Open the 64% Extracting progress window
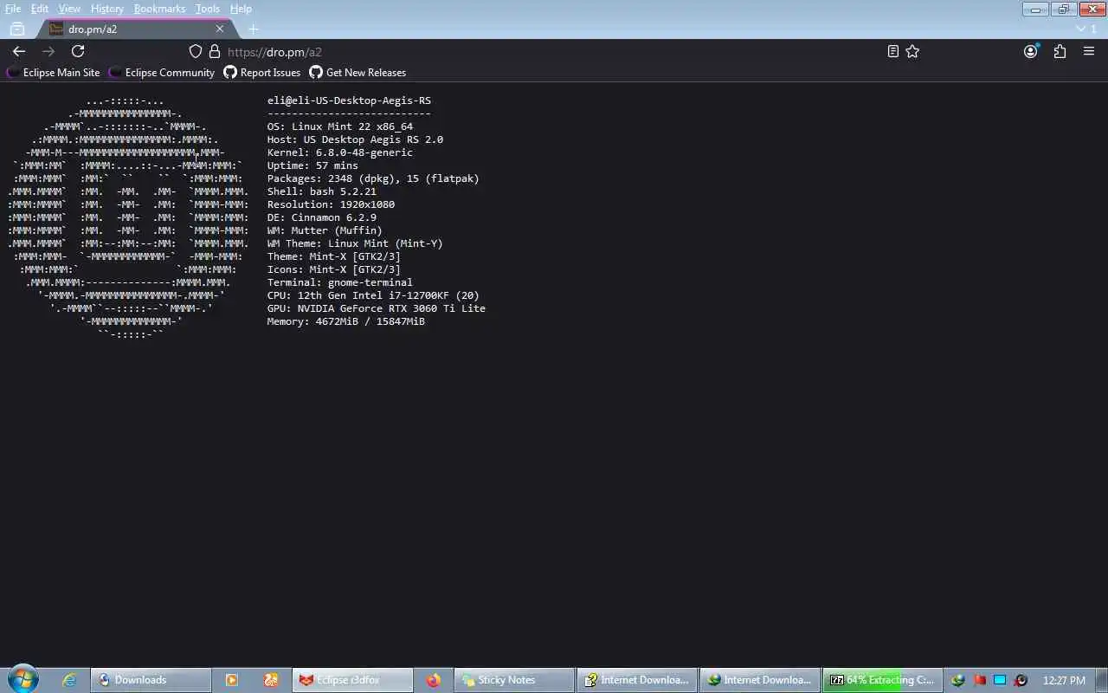 tap(883, 680)
